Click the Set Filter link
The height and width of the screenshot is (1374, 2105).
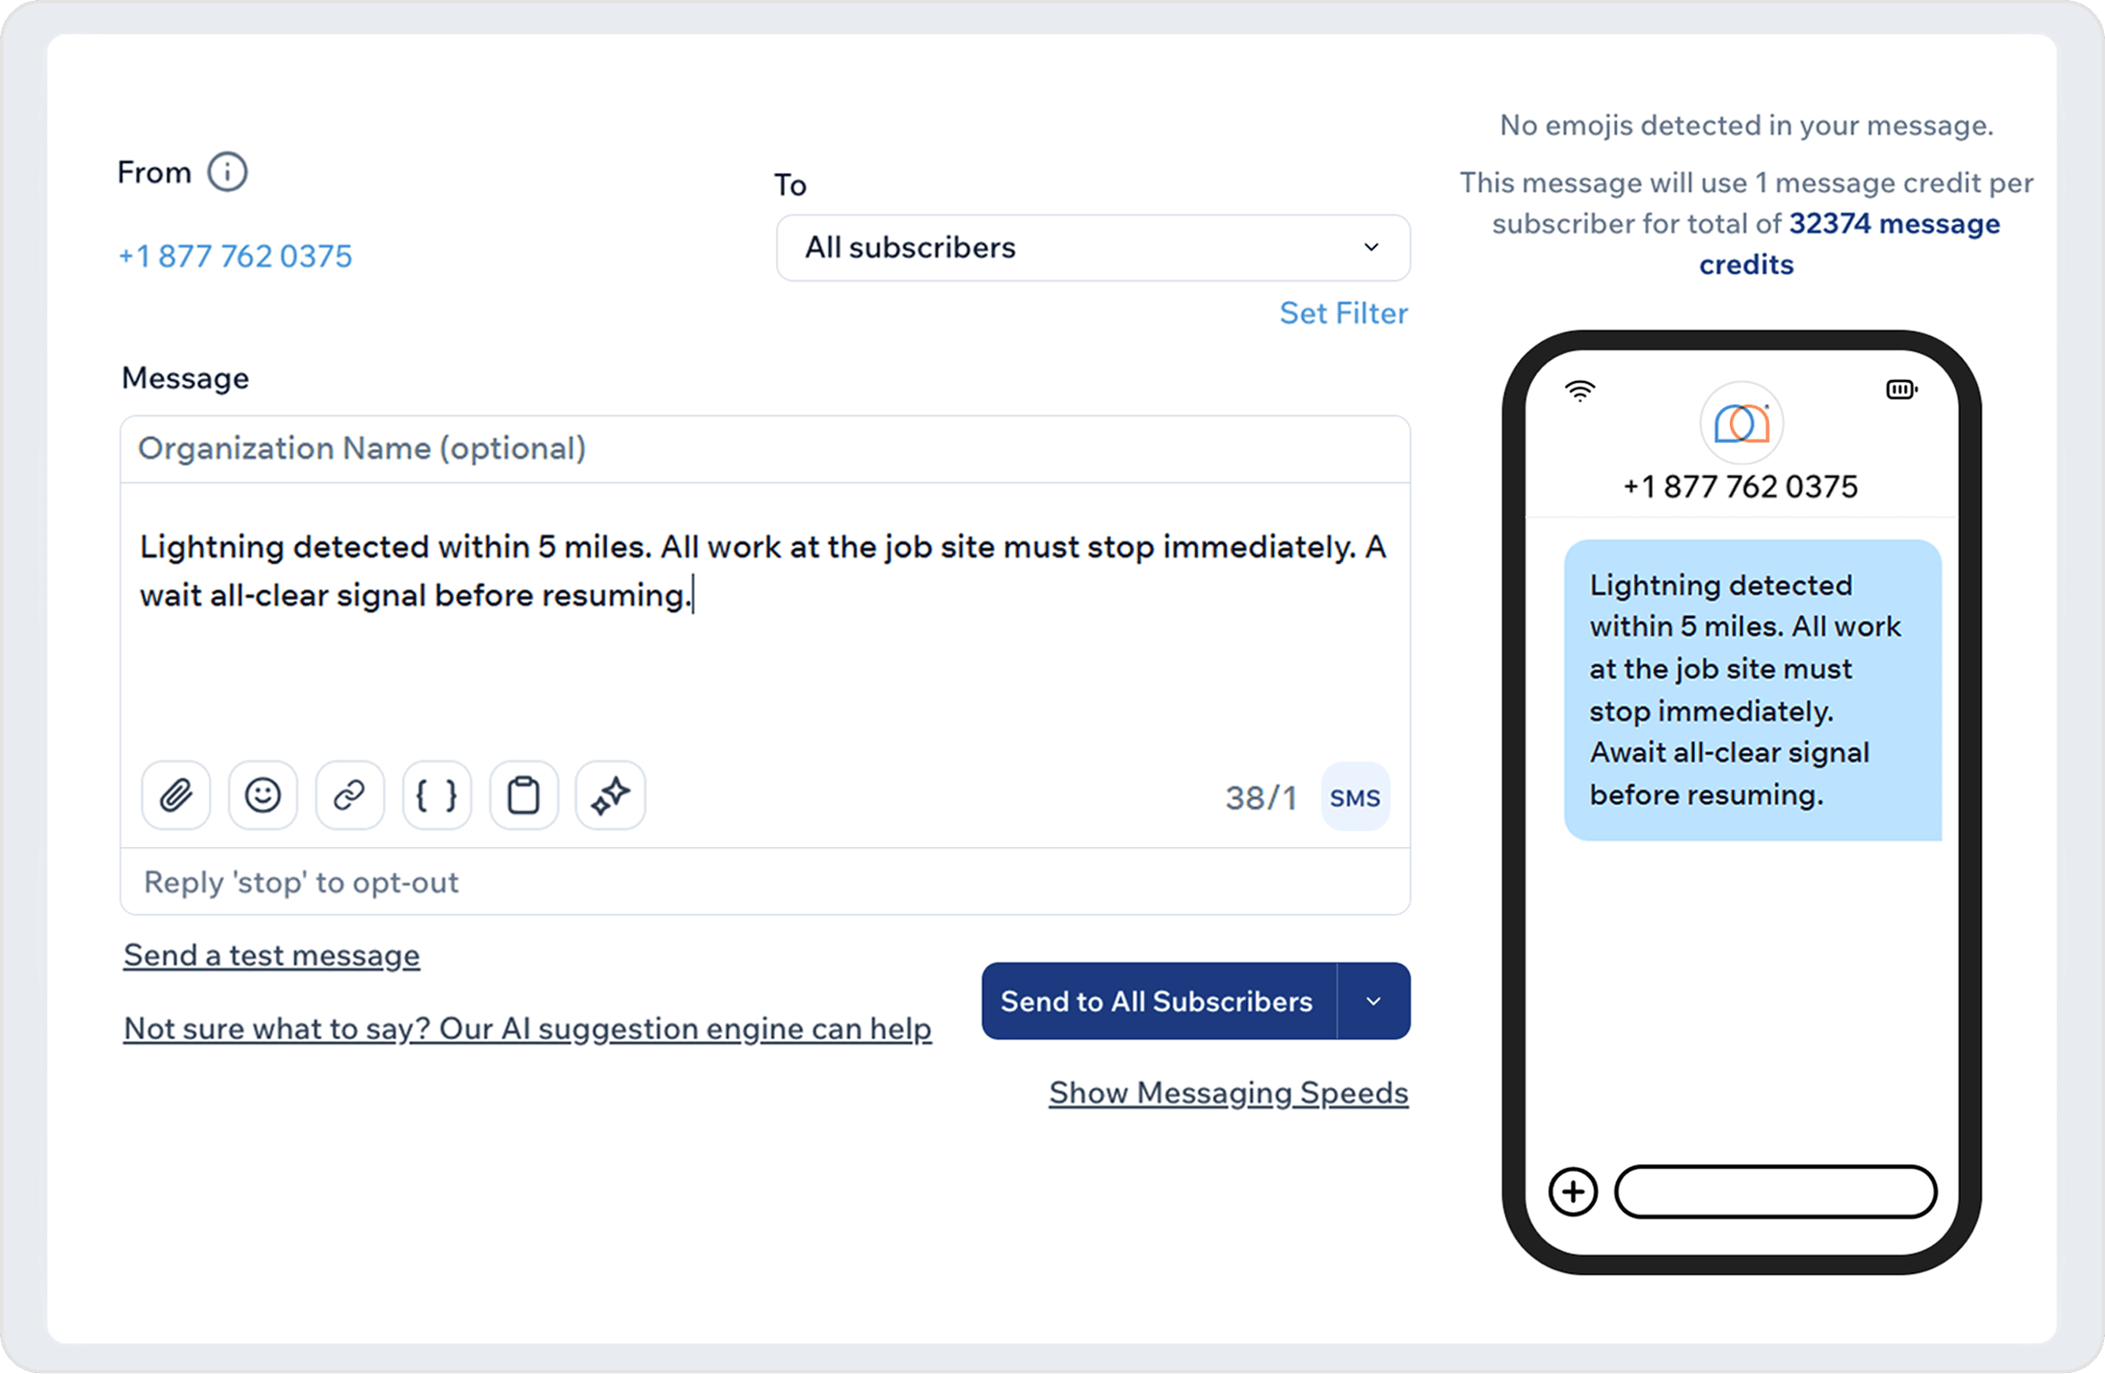[x=1343, y=313]
